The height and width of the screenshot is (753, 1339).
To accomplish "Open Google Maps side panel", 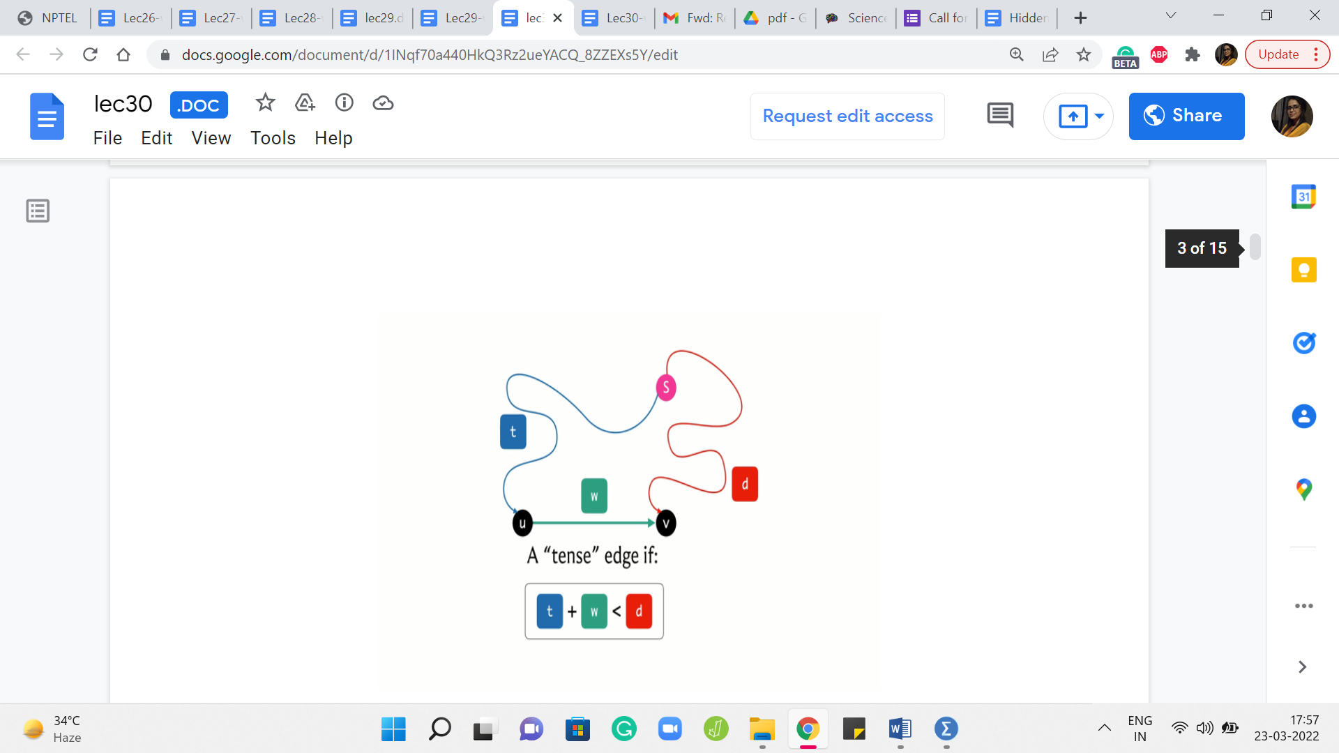I will point(1303,489).
